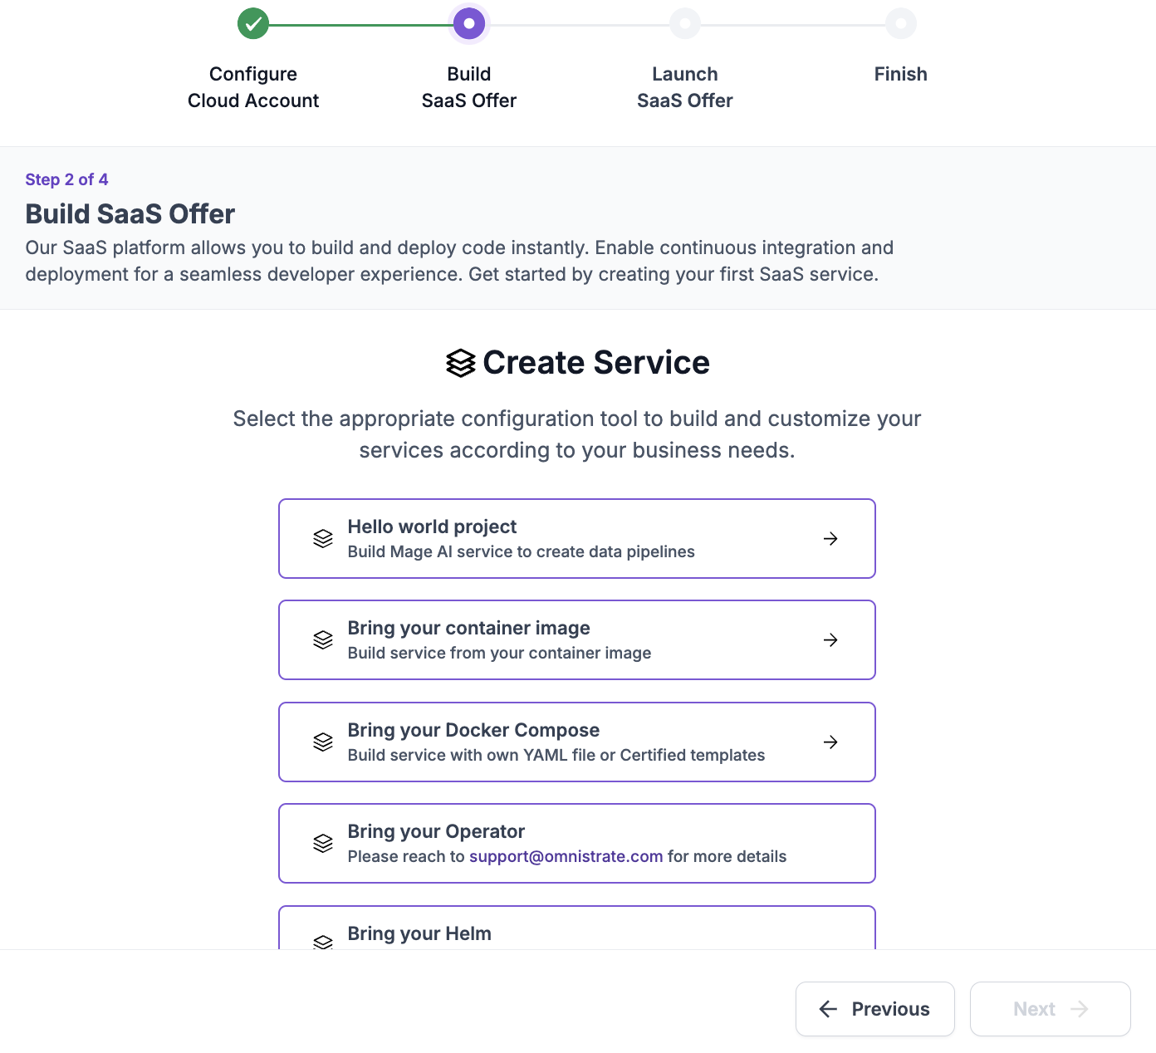Click the layers icon beside Bring your container image
Viewport: 1156px width, 1053px height.
pos(323,640)
